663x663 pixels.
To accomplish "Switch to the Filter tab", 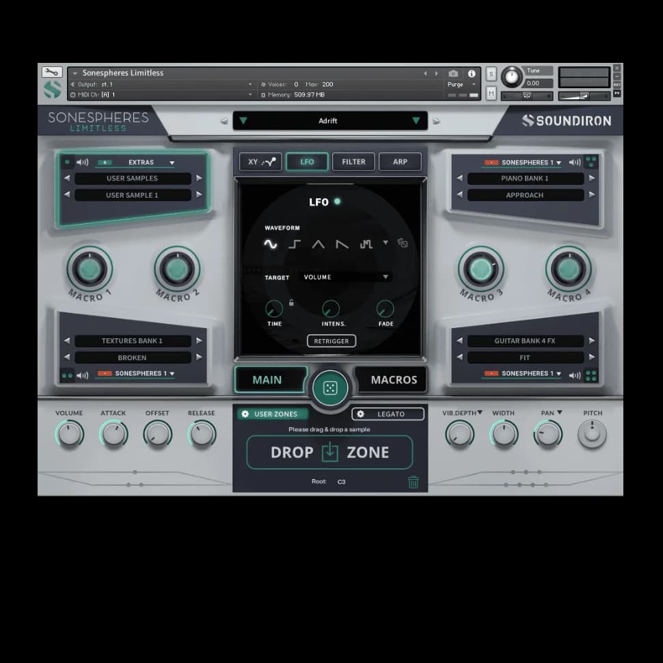I will (x=353, y=161).
